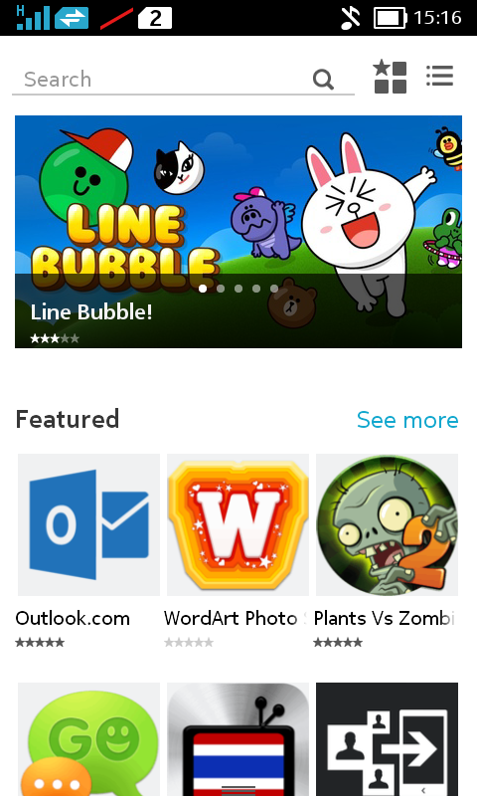Screen dimensions: 477x796
Task: Open the Line Bubble! banner title
Action: (91, 311)
